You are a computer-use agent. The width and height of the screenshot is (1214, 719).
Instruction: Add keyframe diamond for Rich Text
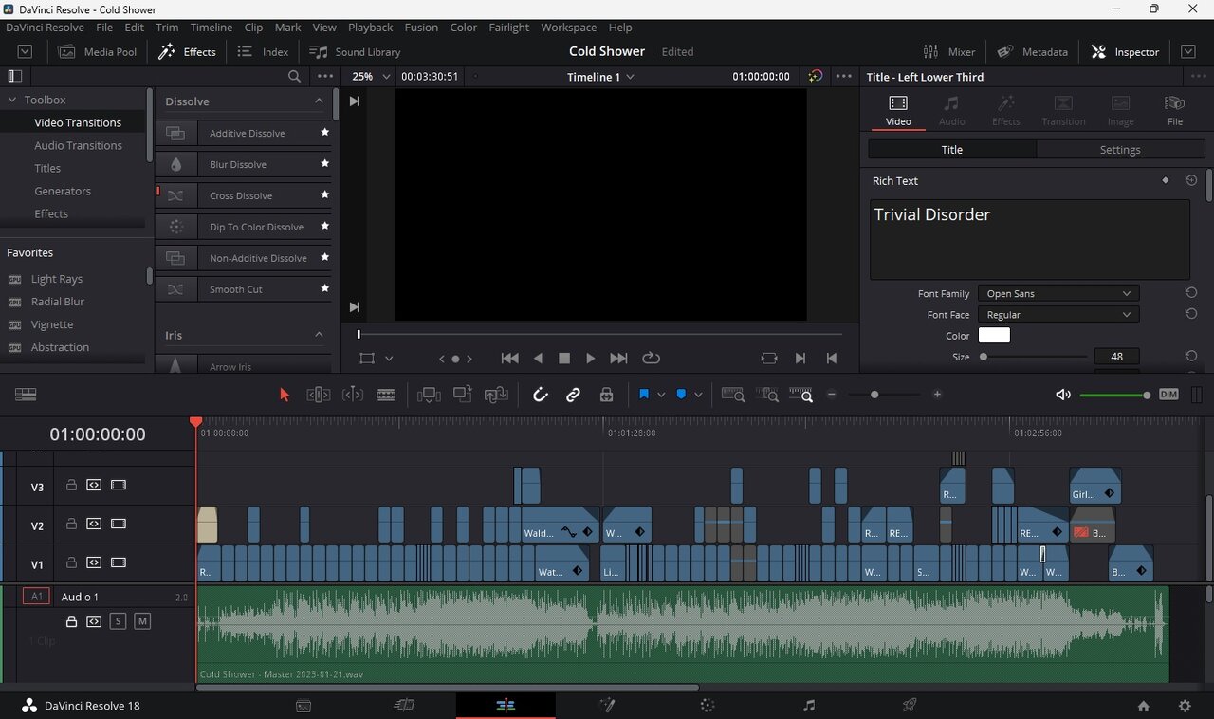(x=1166, y=180)
